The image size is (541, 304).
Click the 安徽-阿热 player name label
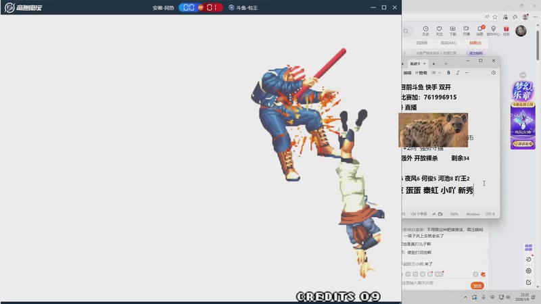pyautogui.click(x=163, y=8)
